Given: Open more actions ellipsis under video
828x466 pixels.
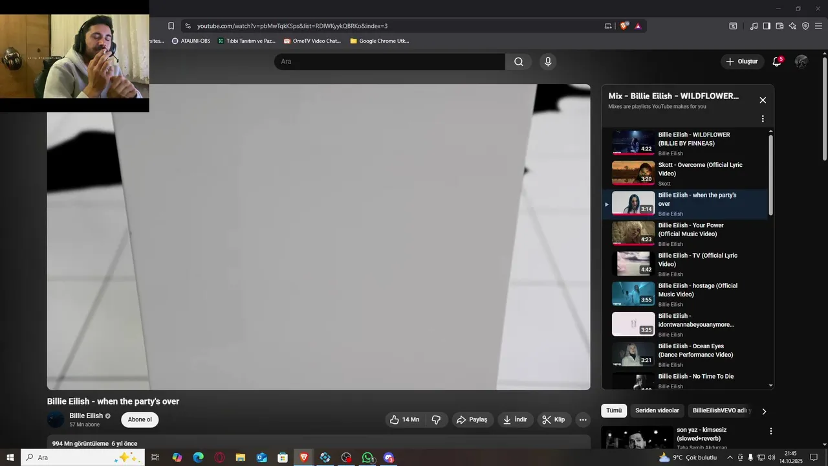Looking at the screenshot, I should 583,419.
